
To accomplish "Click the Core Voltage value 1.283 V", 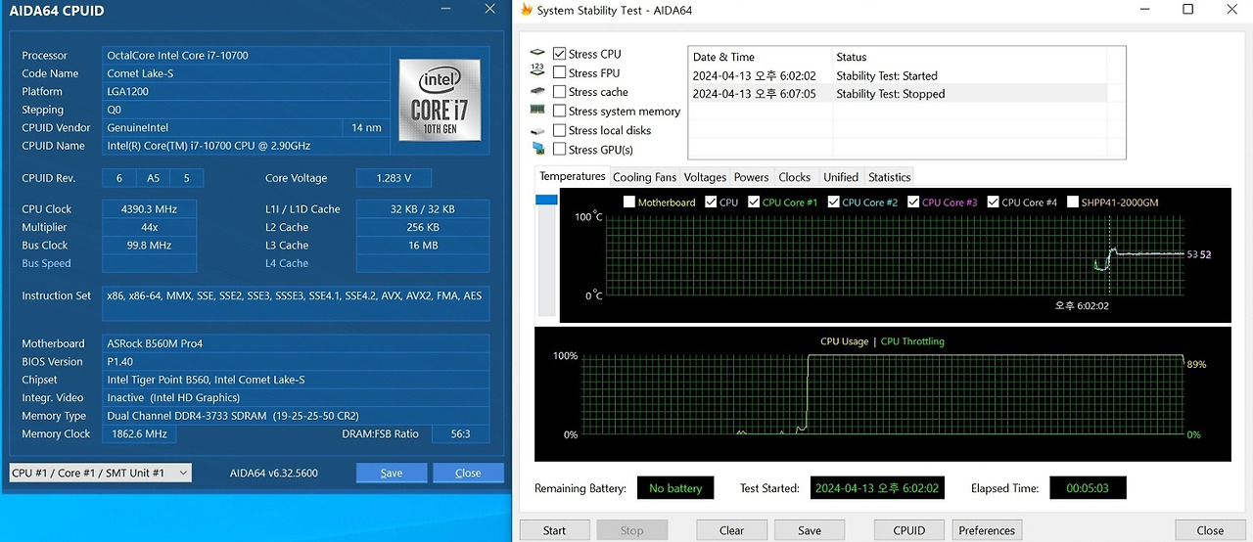I will point(393,178).
